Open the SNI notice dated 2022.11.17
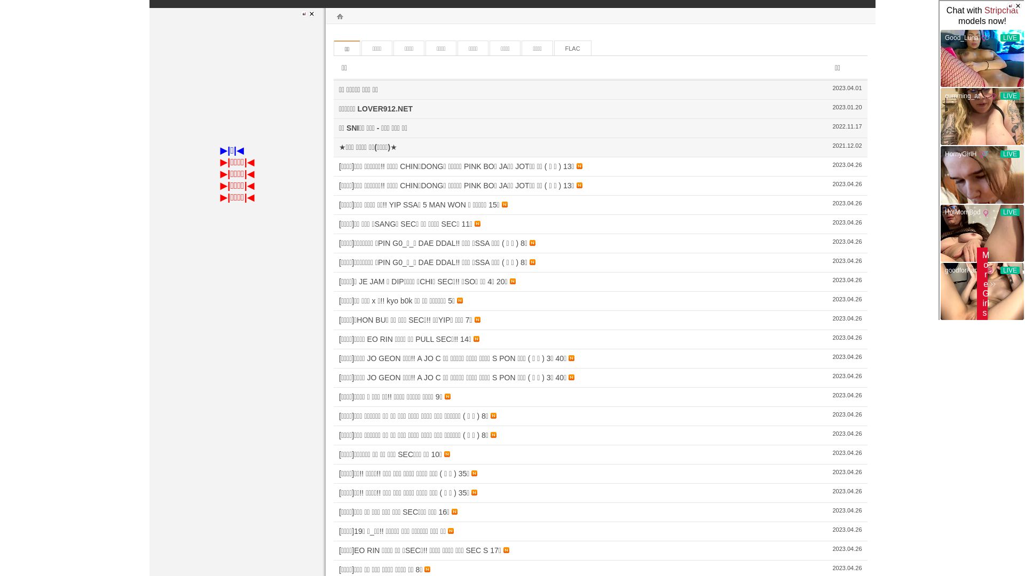Viewport: 1025px width, 576px height. [x=373, y=128]
